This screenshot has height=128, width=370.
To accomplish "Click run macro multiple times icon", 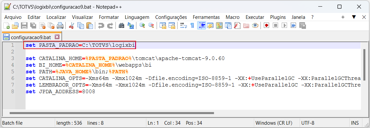I will pos(294,26).
